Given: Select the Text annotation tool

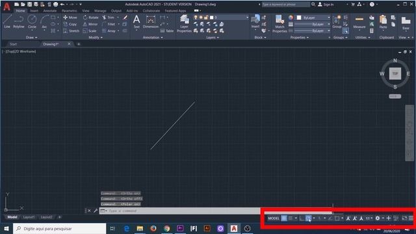Looking at the screenshot, I should click(x=136, y=21).
